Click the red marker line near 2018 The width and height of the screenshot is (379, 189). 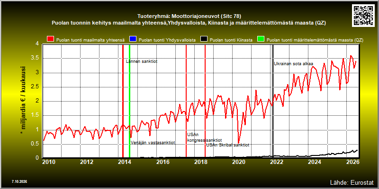[205, 101]
